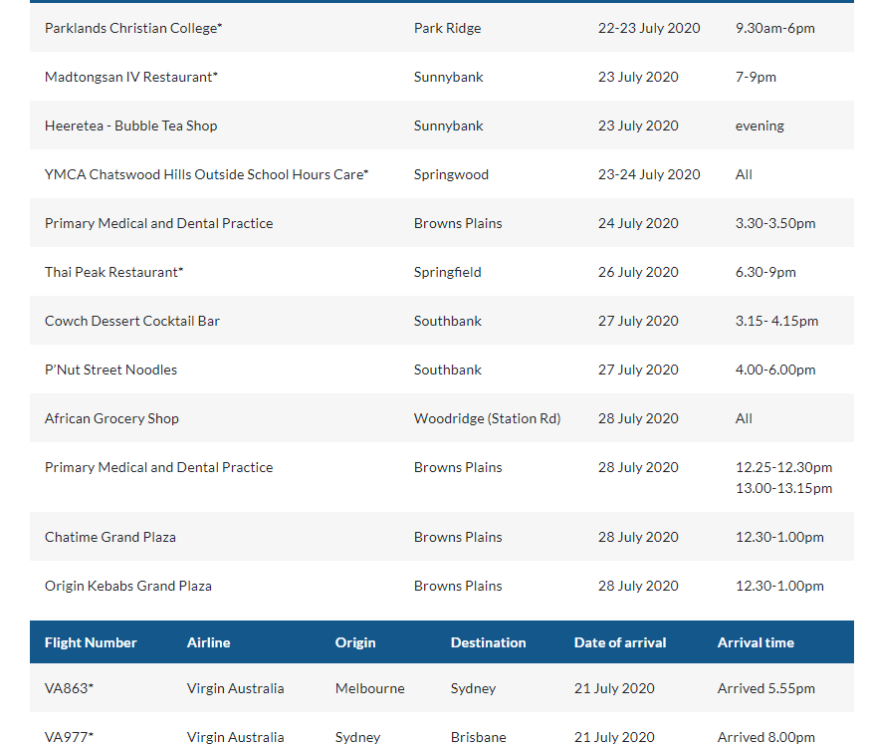This screenshot has height=747, width=869.
Task: Select the 7-9pm time cell
Action: tap(756, 77)
